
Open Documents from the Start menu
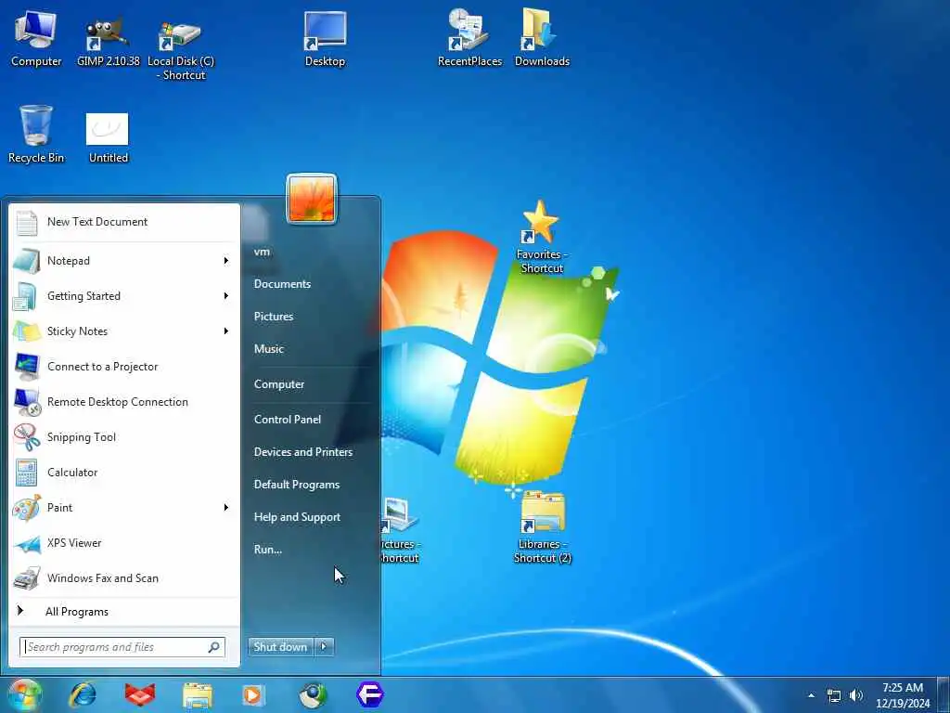[282, 284]
